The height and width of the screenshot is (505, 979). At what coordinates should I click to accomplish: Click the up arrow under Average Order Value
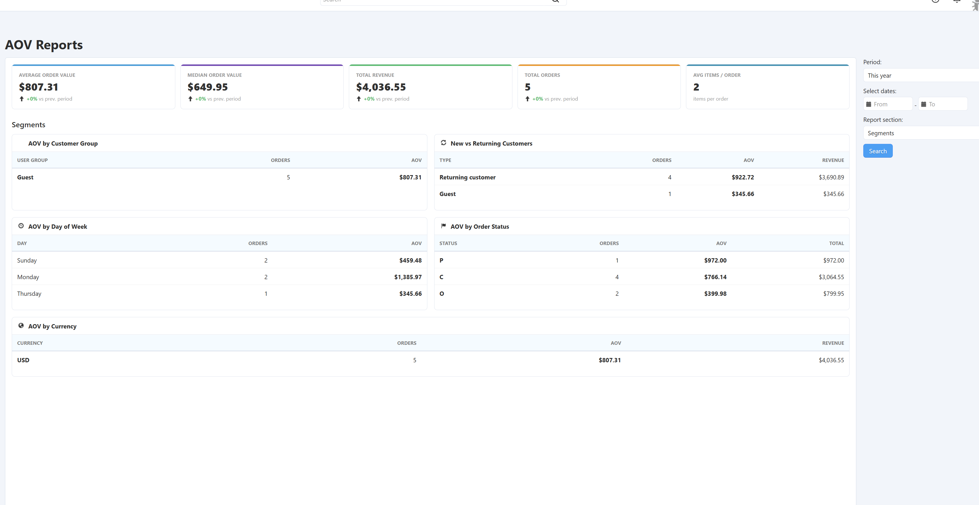[x=22, y=99]
